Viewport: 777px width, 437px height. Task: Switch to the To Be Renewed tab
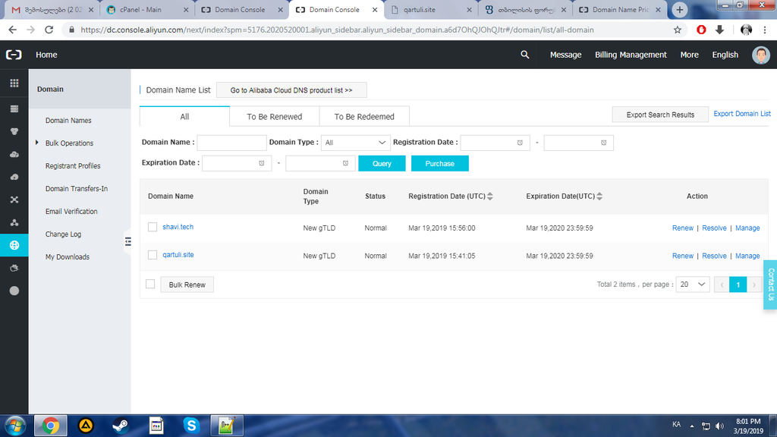tap(275, 116)
